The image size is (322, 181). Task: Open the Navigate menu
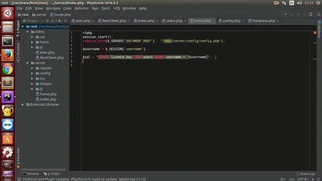tap(53, 9)
